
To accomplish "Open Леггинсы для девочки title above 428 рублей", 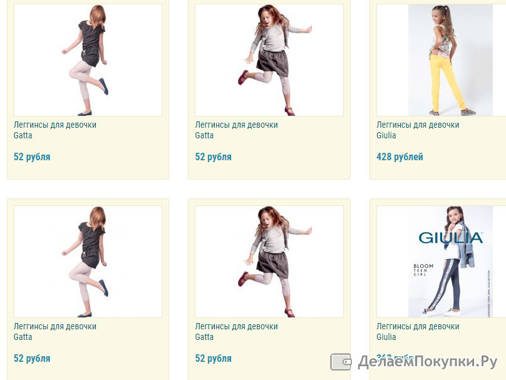I will coord(418,125).
